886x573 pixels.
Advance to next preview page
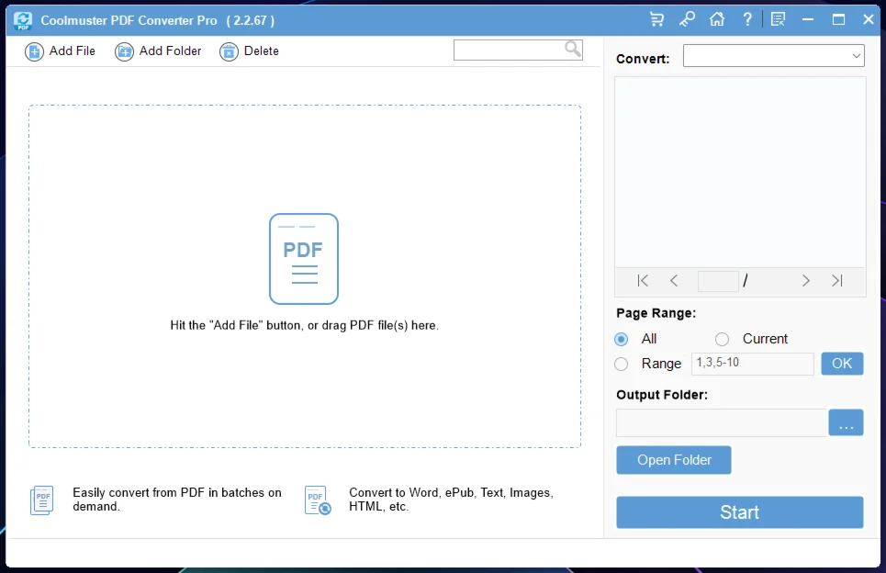(805, 281)
